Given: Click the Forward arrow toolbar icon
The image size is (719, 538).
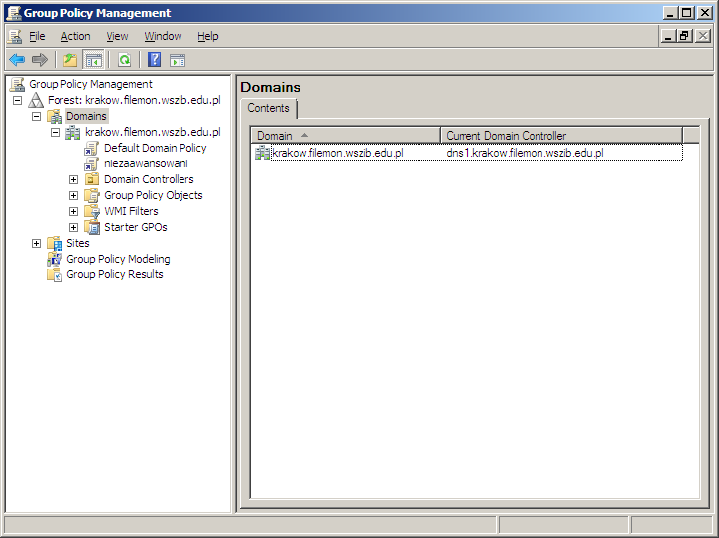Looking at the screenshot, I should coord(40,60).
